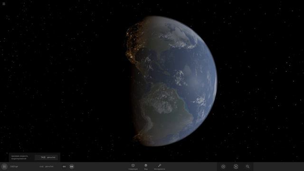Open the add object plus-circle icon
This screenshot has height=171, width=304.
coord(223,167)
